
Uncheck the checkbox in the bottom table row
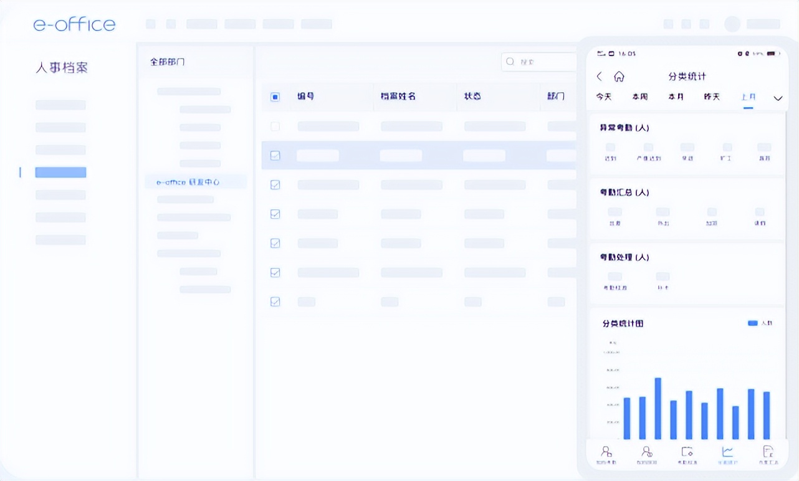275,302
